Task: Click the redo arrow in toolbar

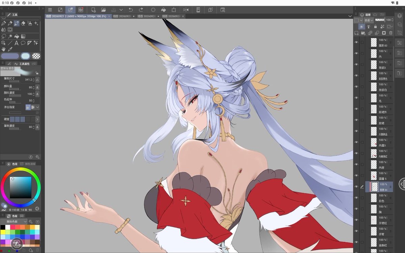Action: point(141,10)
